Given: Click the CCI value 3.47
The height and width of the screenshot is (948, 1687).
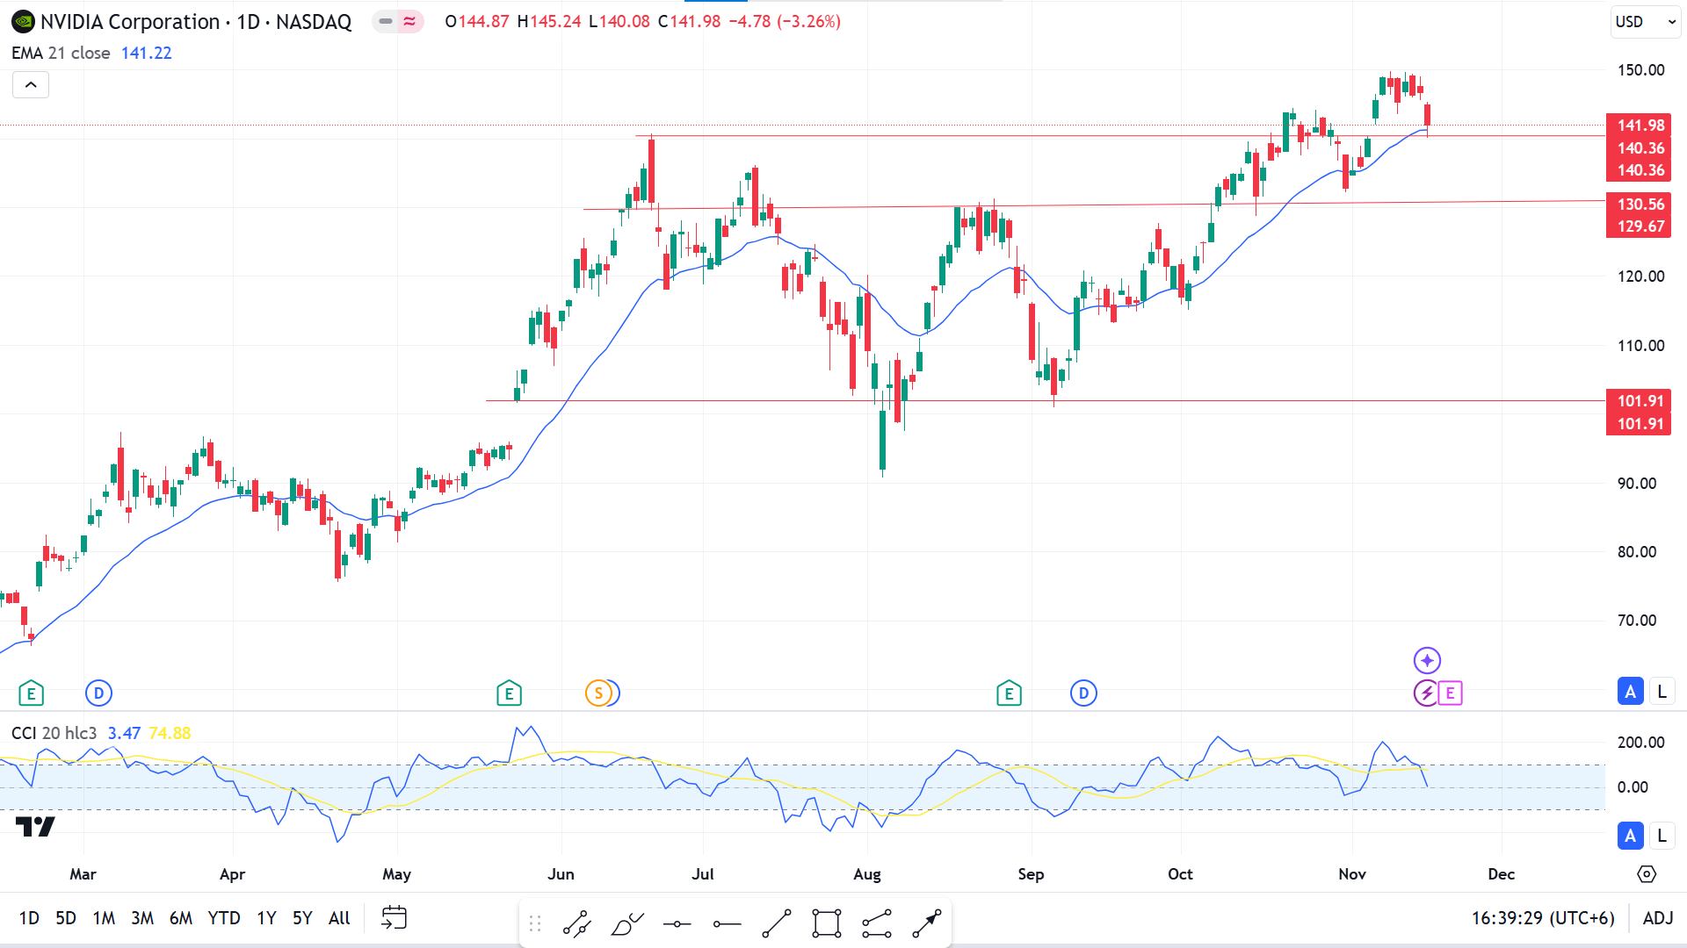Looking at the screenshot, I should [124, 733].
